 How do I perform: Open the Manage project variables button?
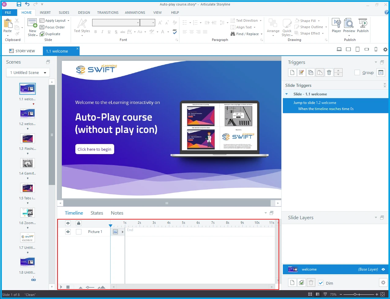(381, 72)
